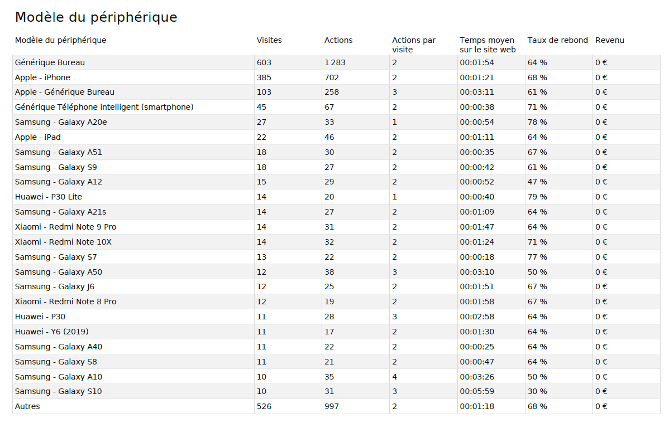Image resolution: width=669 pixels, height=423 pixels.
Task: Click 'Temps moyen sur le site web' header
Action: [x=487, y=45]
